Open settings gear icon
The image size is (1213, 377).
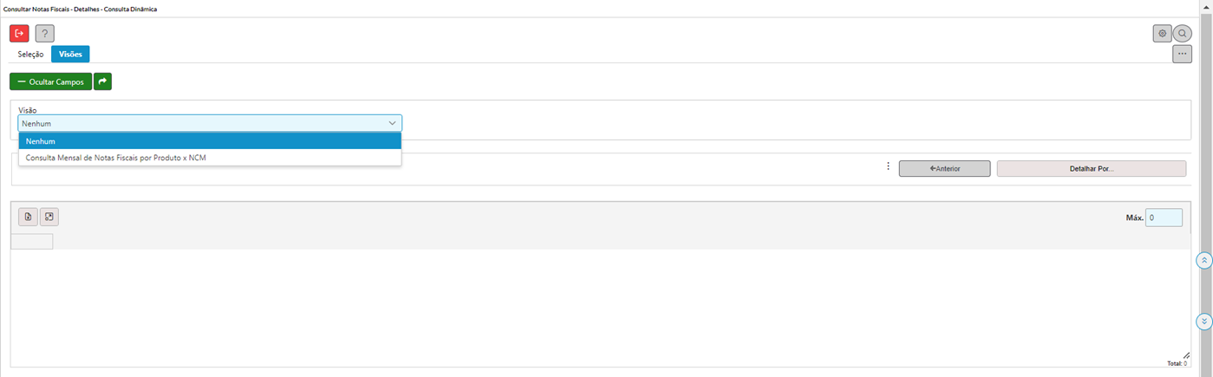pyautogui.click(x=1162, y=34)
